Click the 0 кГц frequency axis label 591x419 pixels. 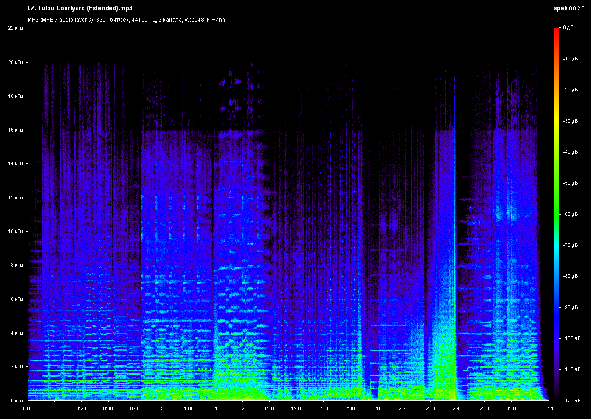point(17,401)
